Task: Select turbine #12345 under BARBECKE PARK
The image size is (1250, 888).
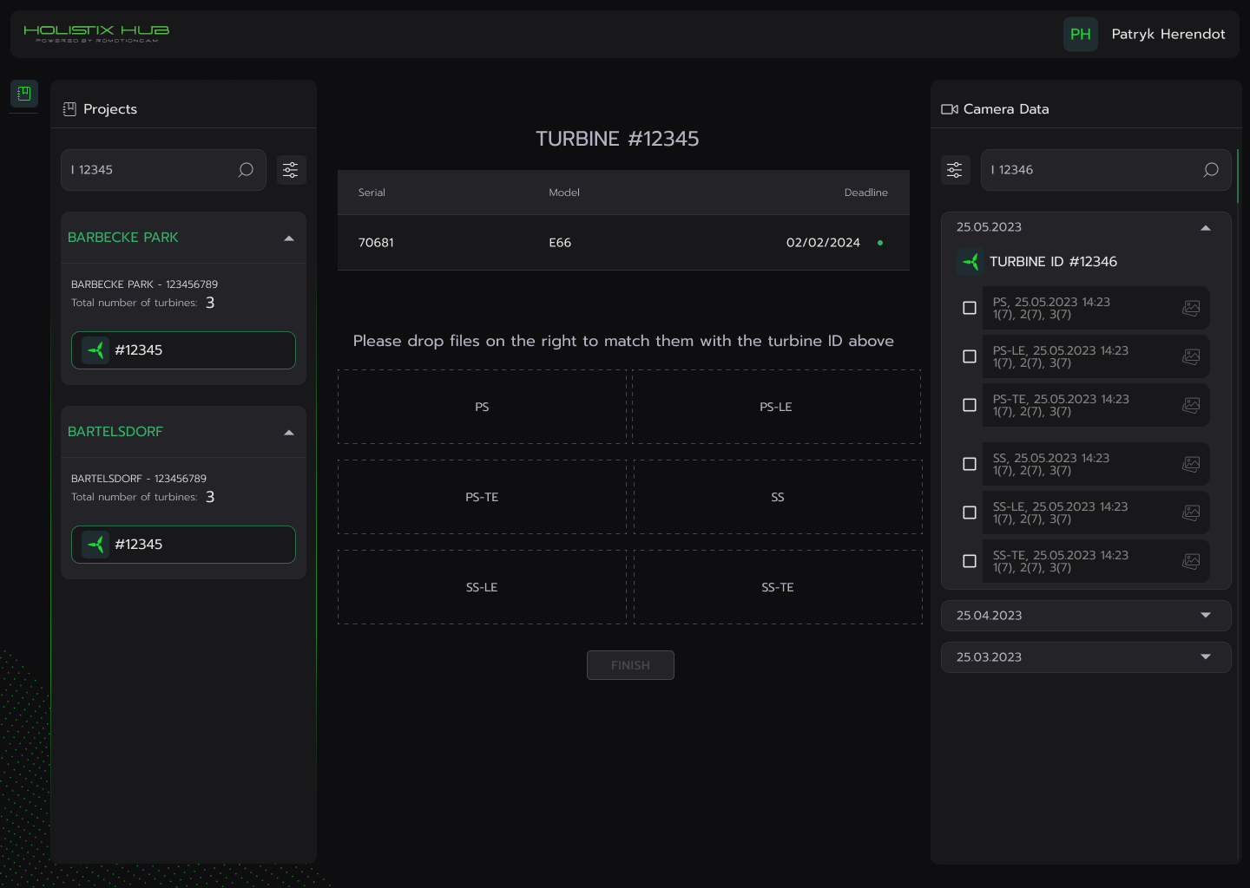Action: click(183, 350)
